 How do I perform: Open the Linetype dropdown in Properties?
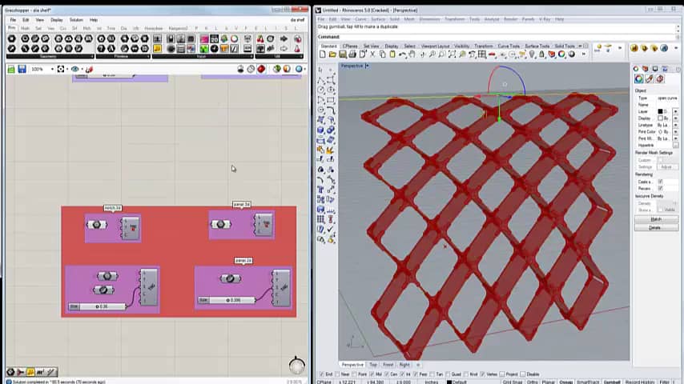[675, 125]
